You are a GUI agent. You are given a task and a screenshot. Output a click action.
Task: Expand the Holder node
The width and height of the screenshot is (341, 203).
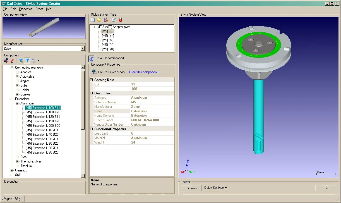pyautogui.click(x=17, y=90)
